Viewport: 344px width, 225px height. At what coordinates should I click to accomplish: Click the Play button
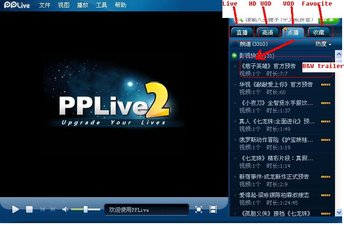pos(15,209)
